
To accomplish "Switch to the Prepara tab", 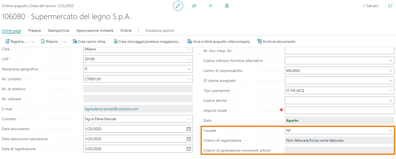I will [35, 30].
